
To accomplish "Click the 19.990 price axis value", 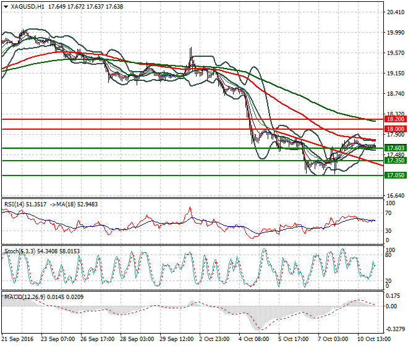I will tap(396, 33).
